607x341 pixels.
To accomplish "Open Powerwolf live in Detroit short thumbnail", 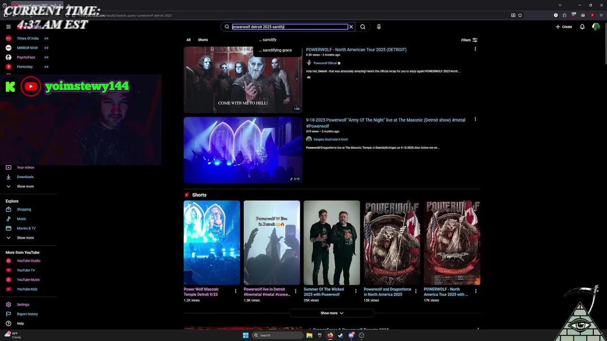I will click(x=272, y=243).
